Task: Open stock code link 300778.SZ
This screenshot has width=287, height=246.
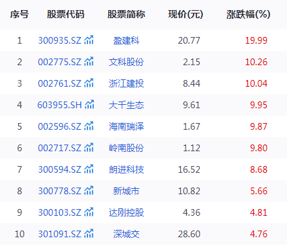Action: tap(60, 191)
